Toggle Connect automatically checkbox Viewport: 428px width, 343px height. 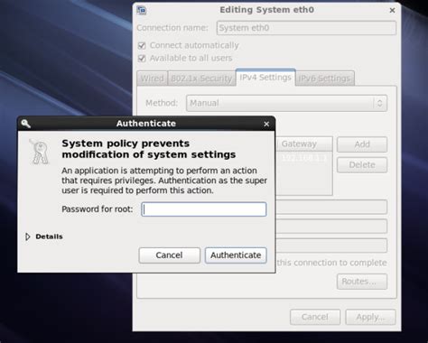[x=142, y=46]
